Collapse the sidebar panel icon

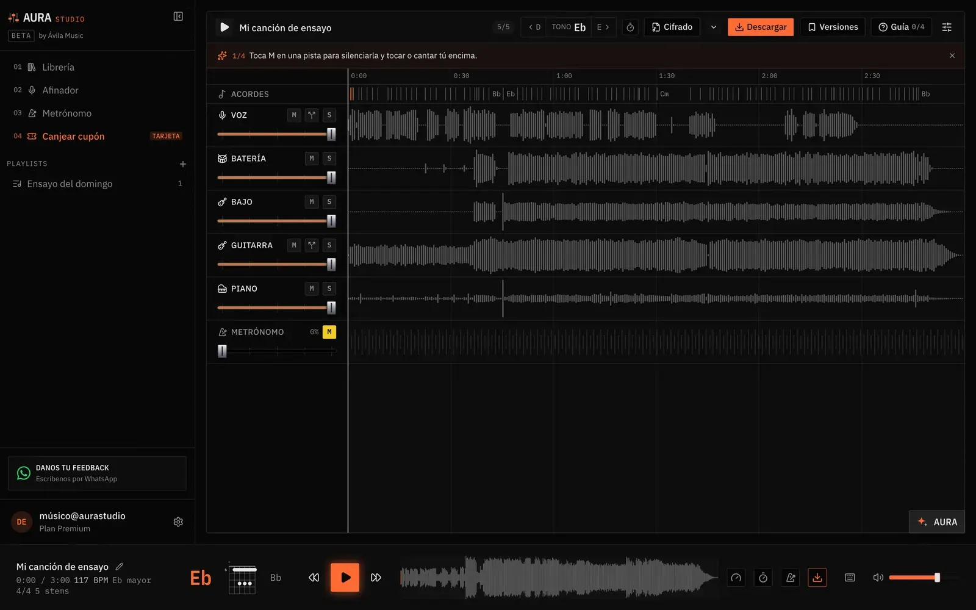178,16
